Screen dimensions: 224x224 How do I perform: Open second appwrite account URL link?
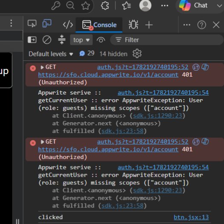coord(108,149)
